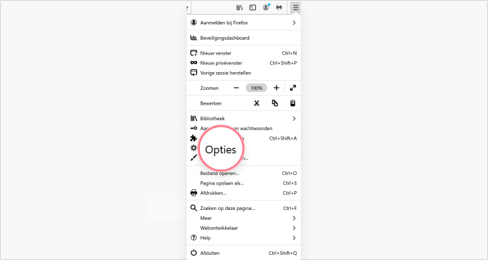Click the Beveiligingsdashboard chart icon
The image size is (488, 260).
(194, 38)
